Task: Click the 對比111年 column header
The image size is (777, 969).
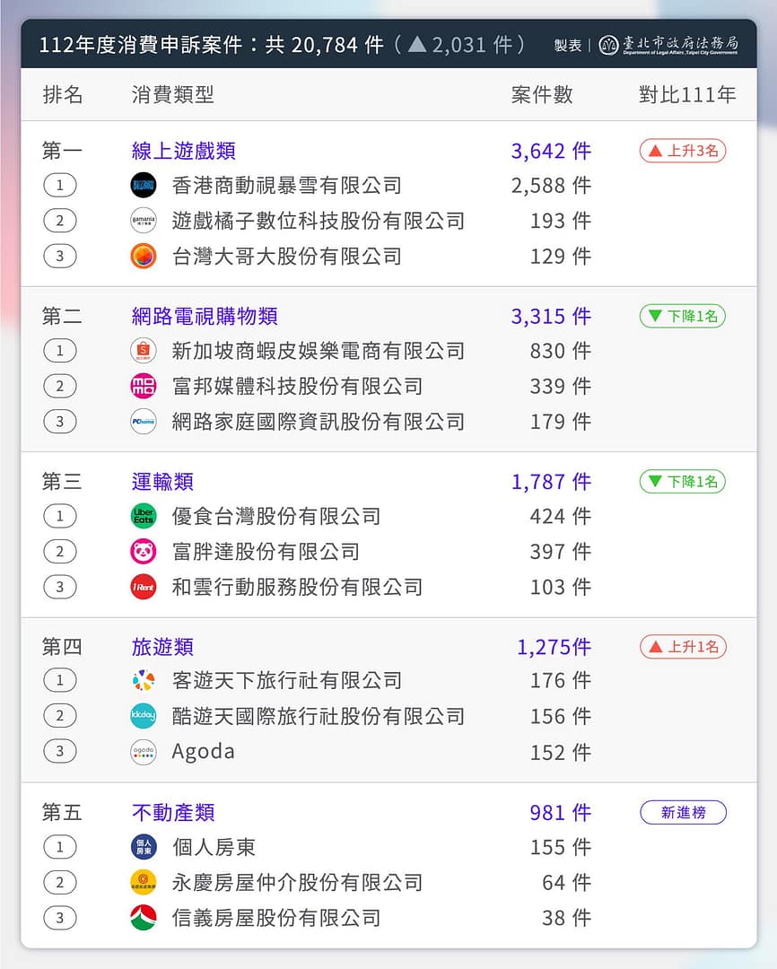Action: [x=687, y=94]
